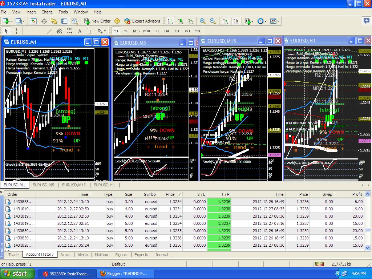Switch to Blogger: TRADING taskbar item

point(125,274)
